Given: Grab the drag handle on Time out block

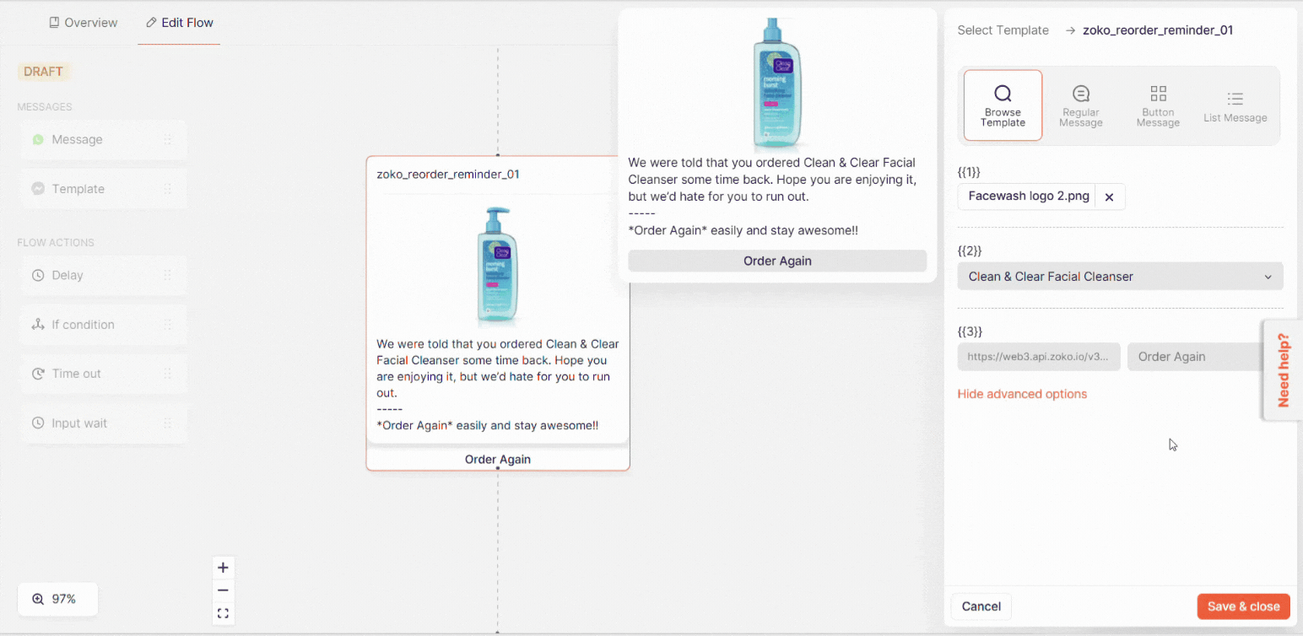Looking at the screenshot, I should tap(167, 374).
